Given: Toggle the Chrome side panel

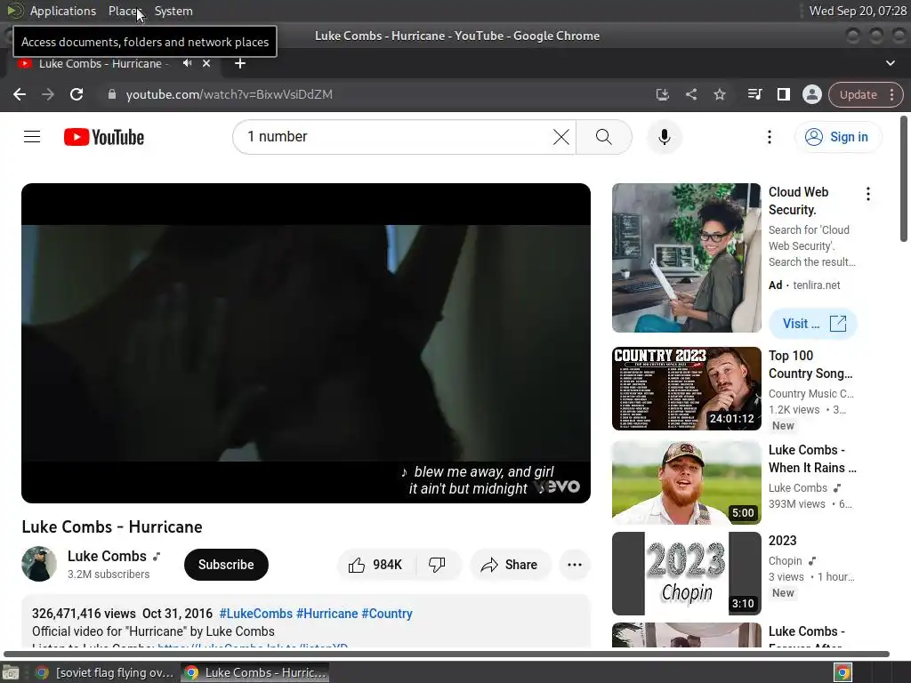Looking at the screenshot, I should pyautogui.click(x=783, y=94).
